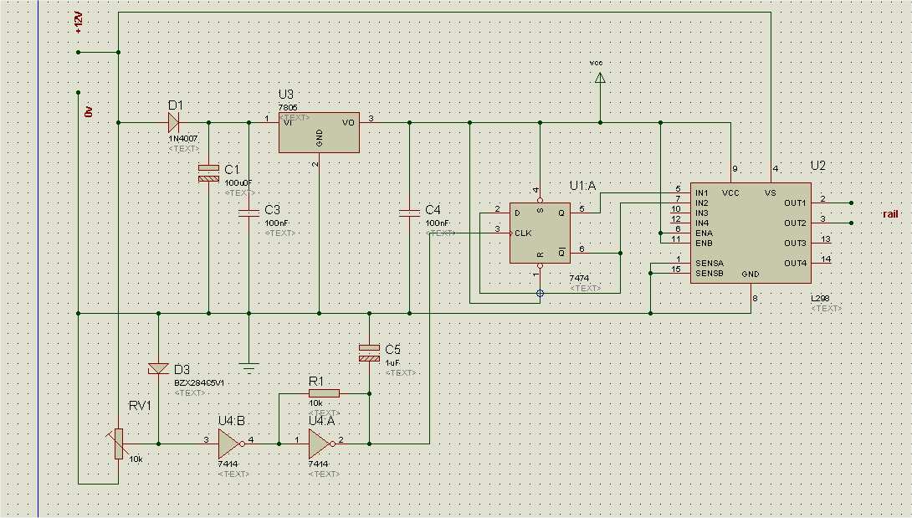The image size is (912, 518).
Task: Click the R1 reference label
Action: coord(315,382)
